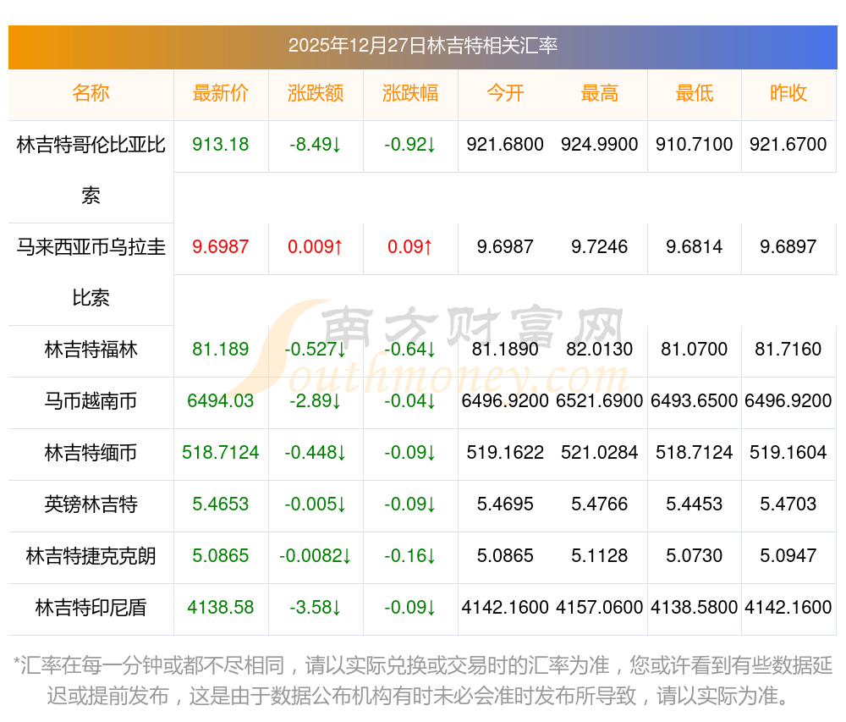The height and width of the screenshot is (722, 846).
Task: Click change amount -2.89↓
Action: point(315,401)
